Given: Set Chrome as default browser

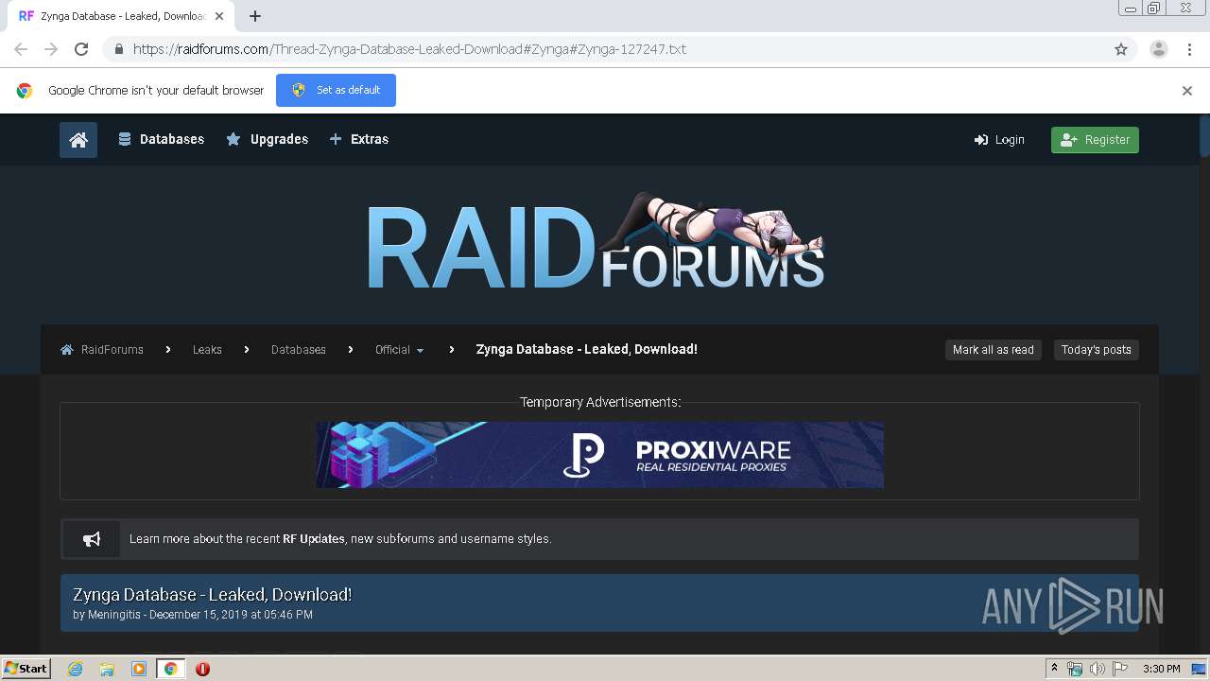Looking at the screenshot, I should 336,90.
